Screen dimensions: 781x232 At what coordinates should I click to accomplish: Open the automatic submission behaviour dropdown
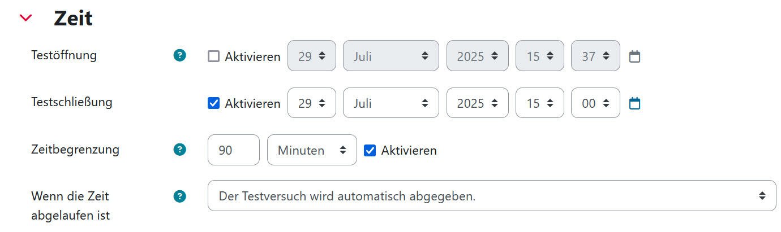[492, 196]
